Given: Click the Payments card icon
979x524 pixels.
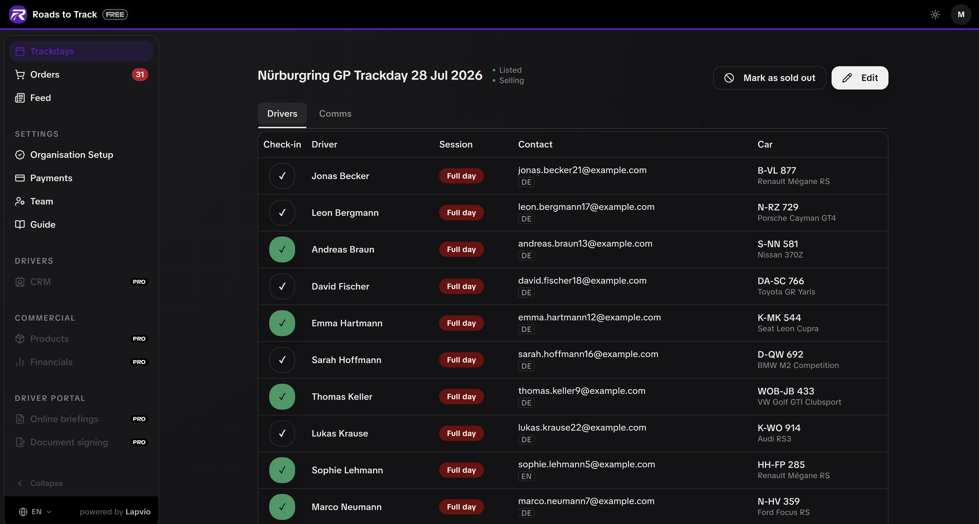Looking at the screenshot, I should 20,178.
